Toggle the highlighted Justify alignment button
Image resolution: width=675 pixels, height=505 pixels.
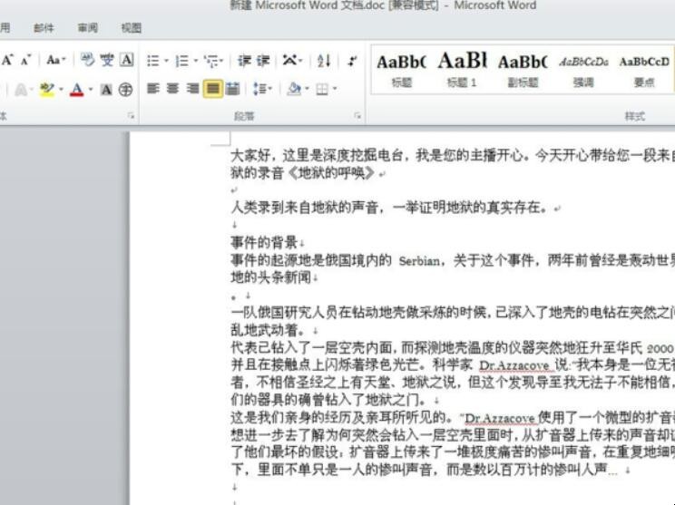pos(212,89)
